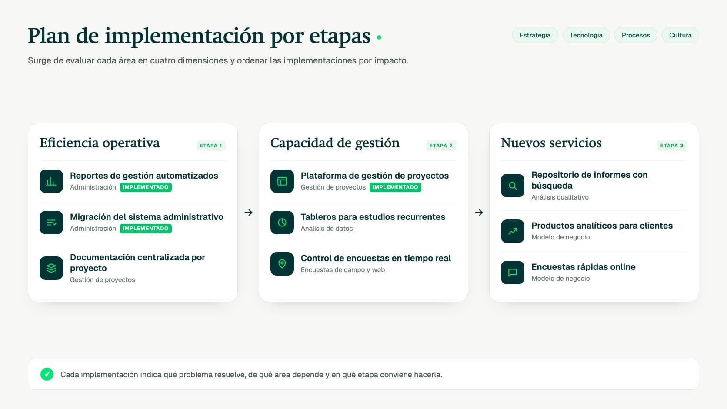Click the Nuevos servicios card heading
Viewport: 727px width, 409px height.
[x=551, y=143]
